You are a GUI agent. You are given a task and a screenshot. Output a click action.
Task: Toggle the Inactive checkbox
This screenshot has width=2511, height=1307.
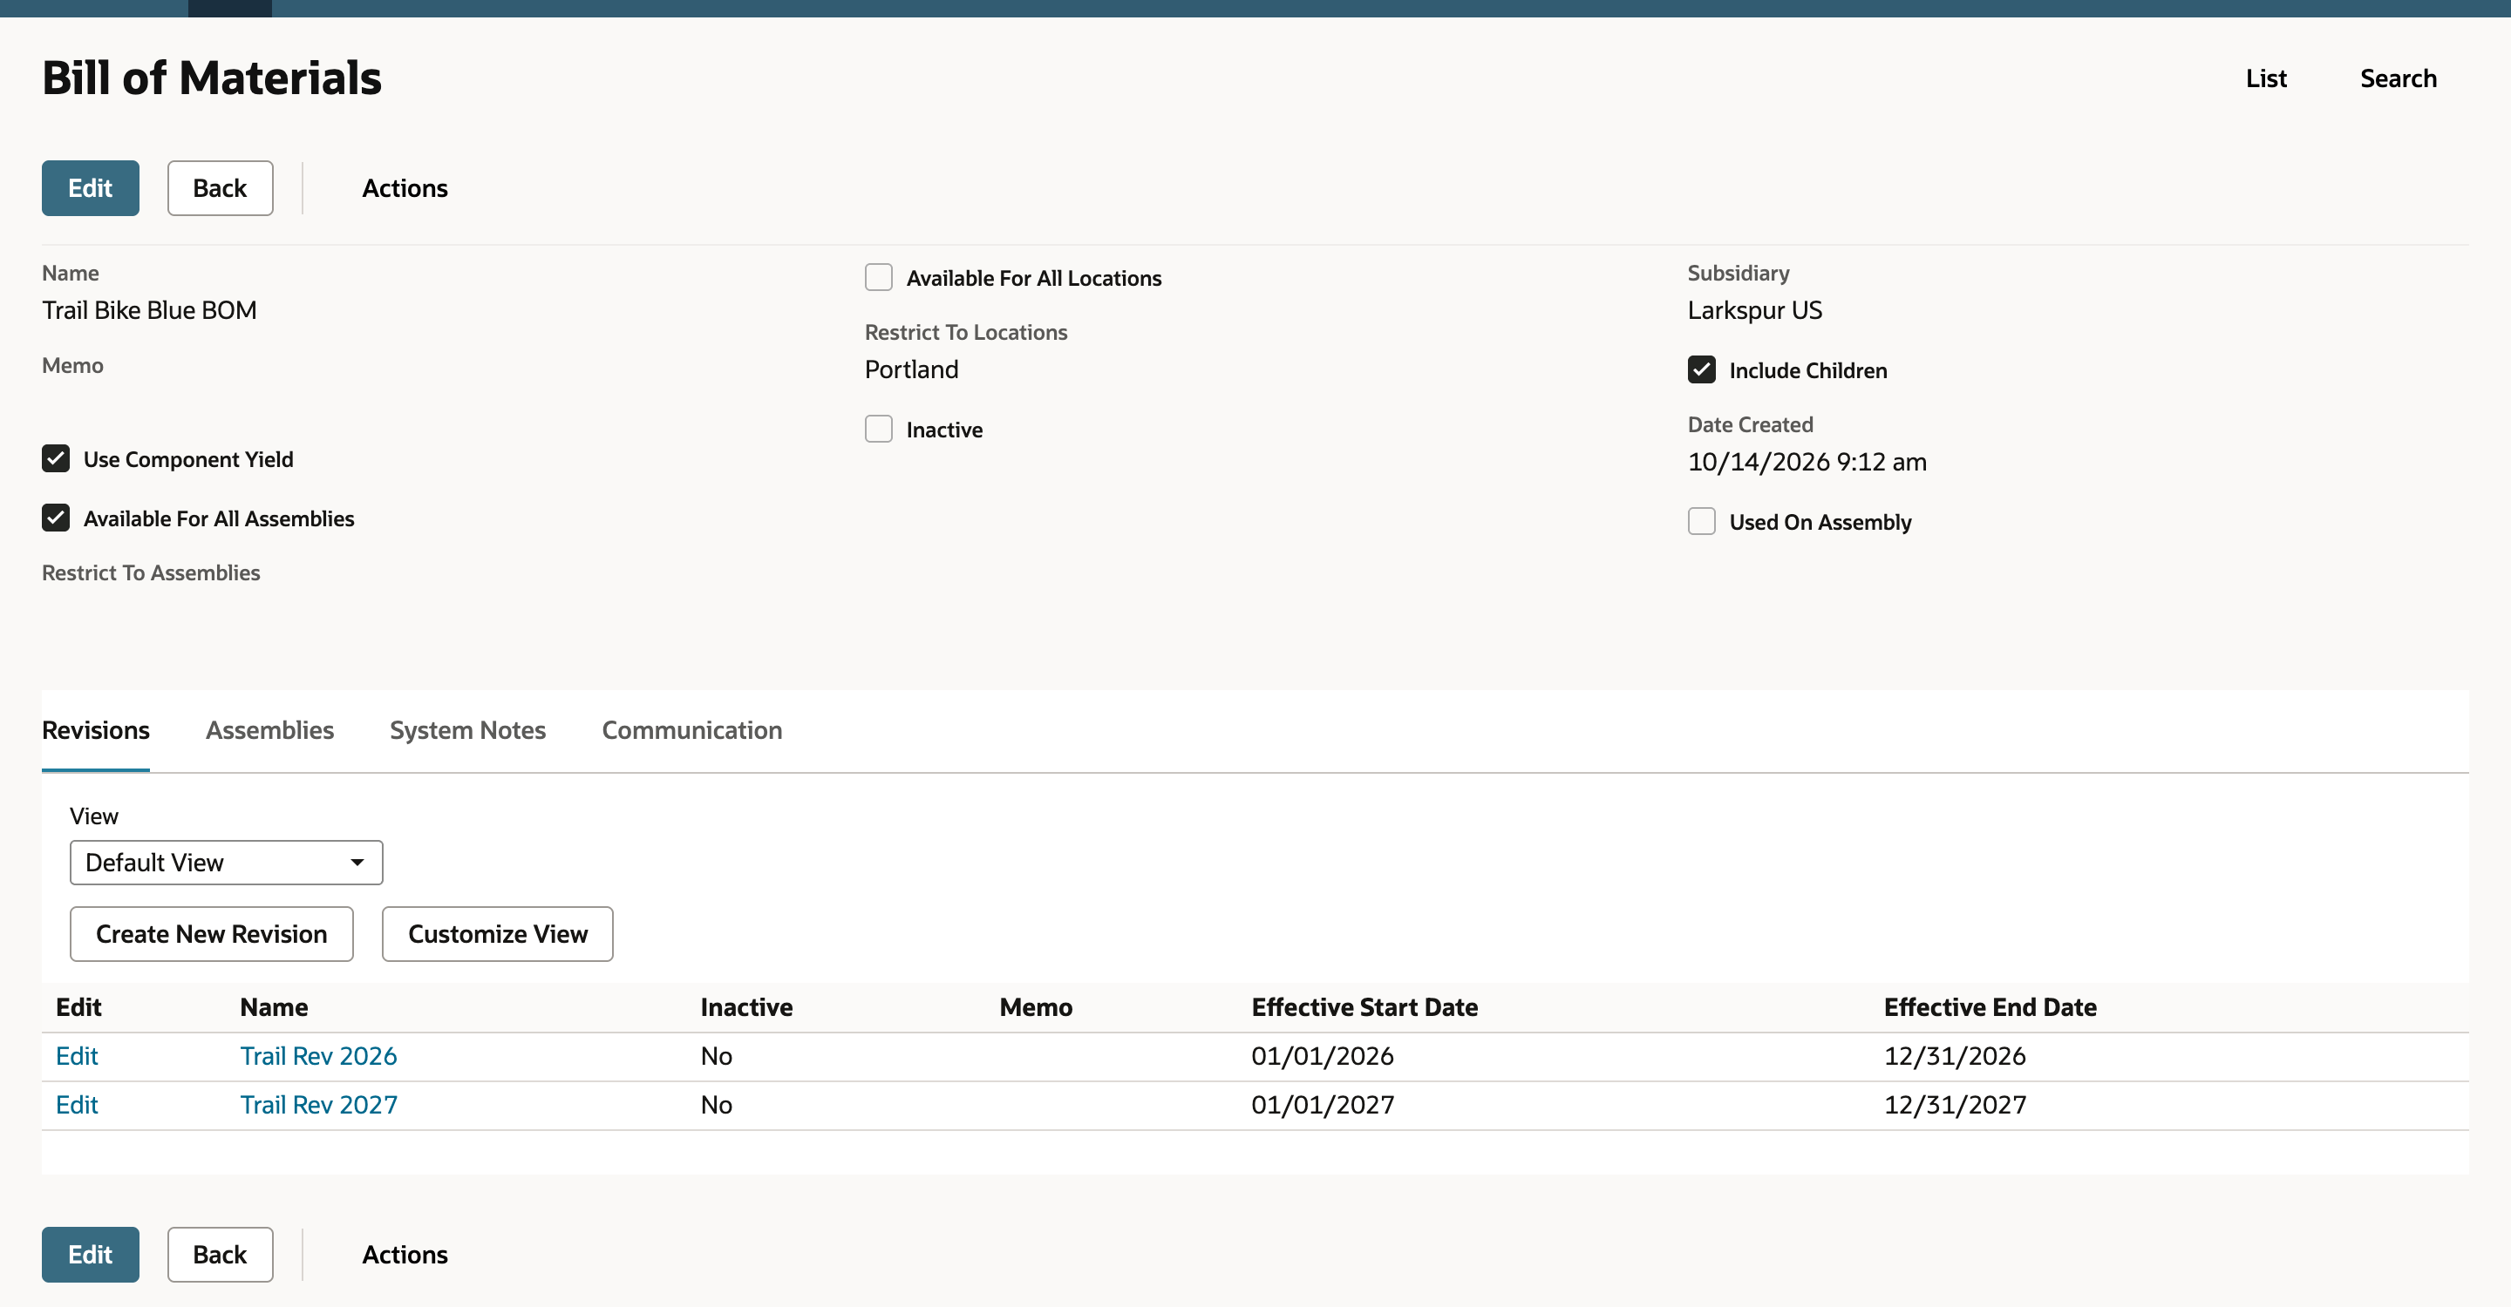878,430
